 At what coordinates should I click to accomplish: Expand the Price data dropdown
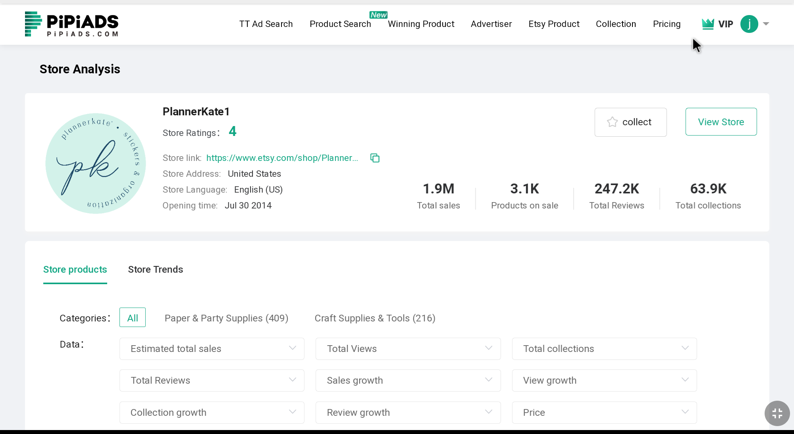604,412
